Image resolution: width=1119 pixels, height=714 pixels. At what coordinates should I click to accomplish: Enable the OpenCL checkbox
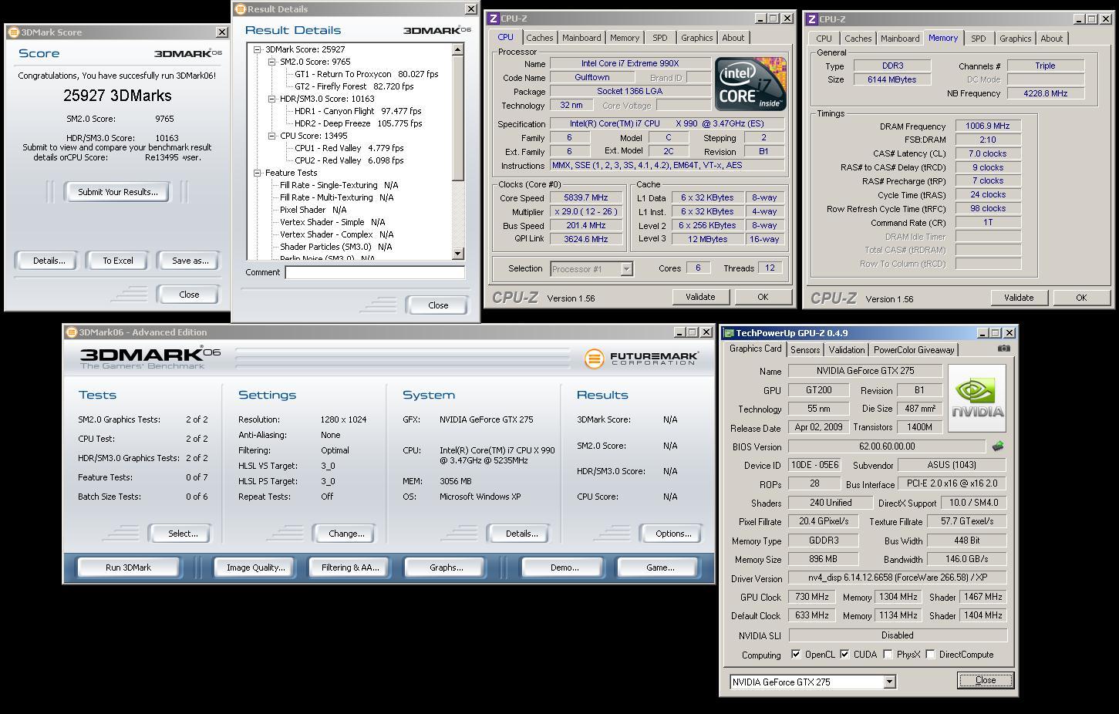(x=796, y=655)
